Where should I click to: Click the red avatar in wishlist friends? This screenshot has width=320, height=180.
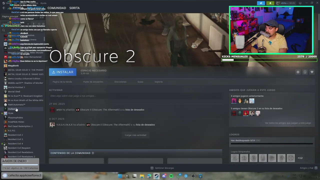pos(246,113)
